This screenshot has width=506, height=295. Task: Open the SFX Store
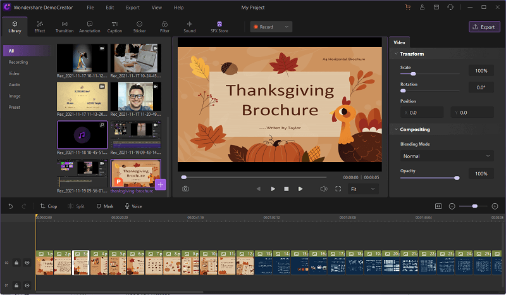click(219, 27)
